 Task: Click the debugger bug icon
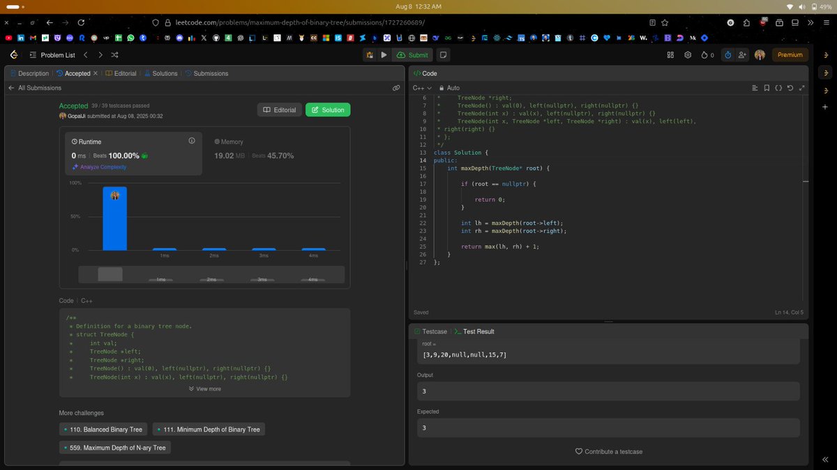[x=370, y=55]
